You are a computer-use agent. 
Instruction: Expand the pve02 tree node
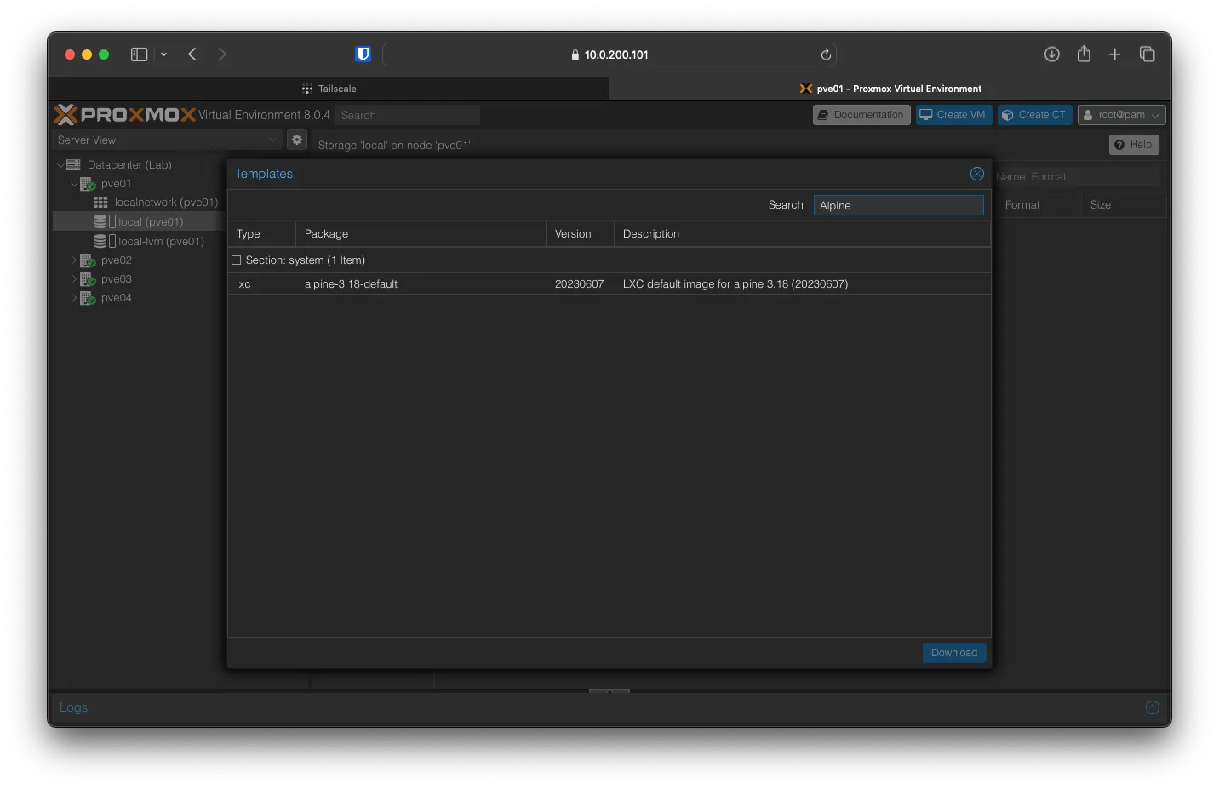coord(74,260)
